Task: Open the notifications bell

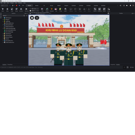Action: (x=131, y=6)
